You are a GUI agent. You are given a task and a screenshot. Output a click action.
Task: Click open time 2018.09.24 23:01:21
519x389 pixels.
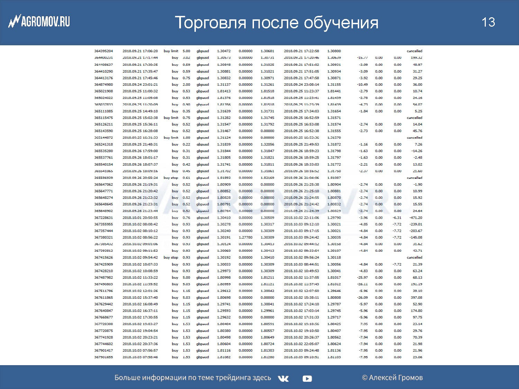140,84
